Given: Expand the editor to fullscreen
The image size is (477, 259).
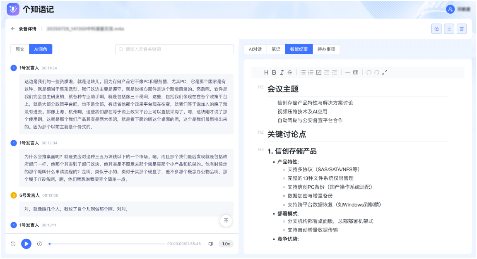Looking at the screenshot, I should pos(385,72).
